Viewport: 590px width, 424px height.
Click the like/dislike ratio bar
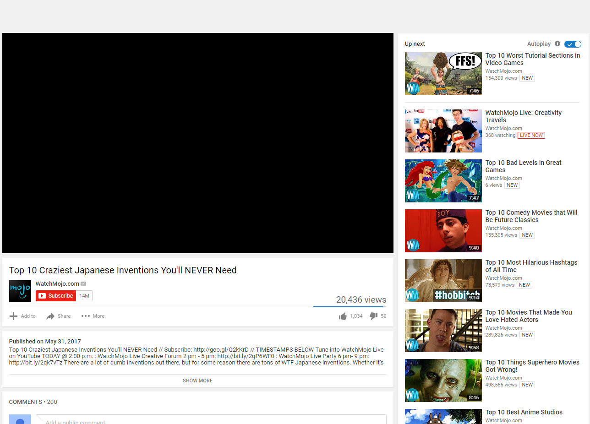click(x=350, y=307)
